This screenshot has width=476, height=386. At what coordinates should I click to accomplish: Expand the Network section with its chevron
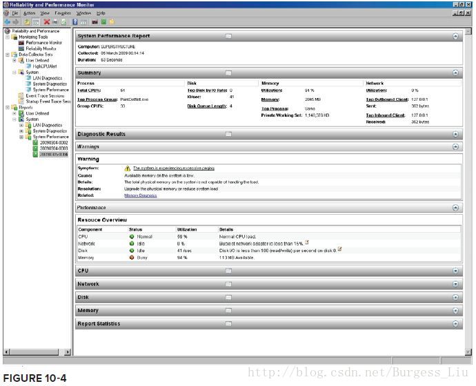[455, 284]
